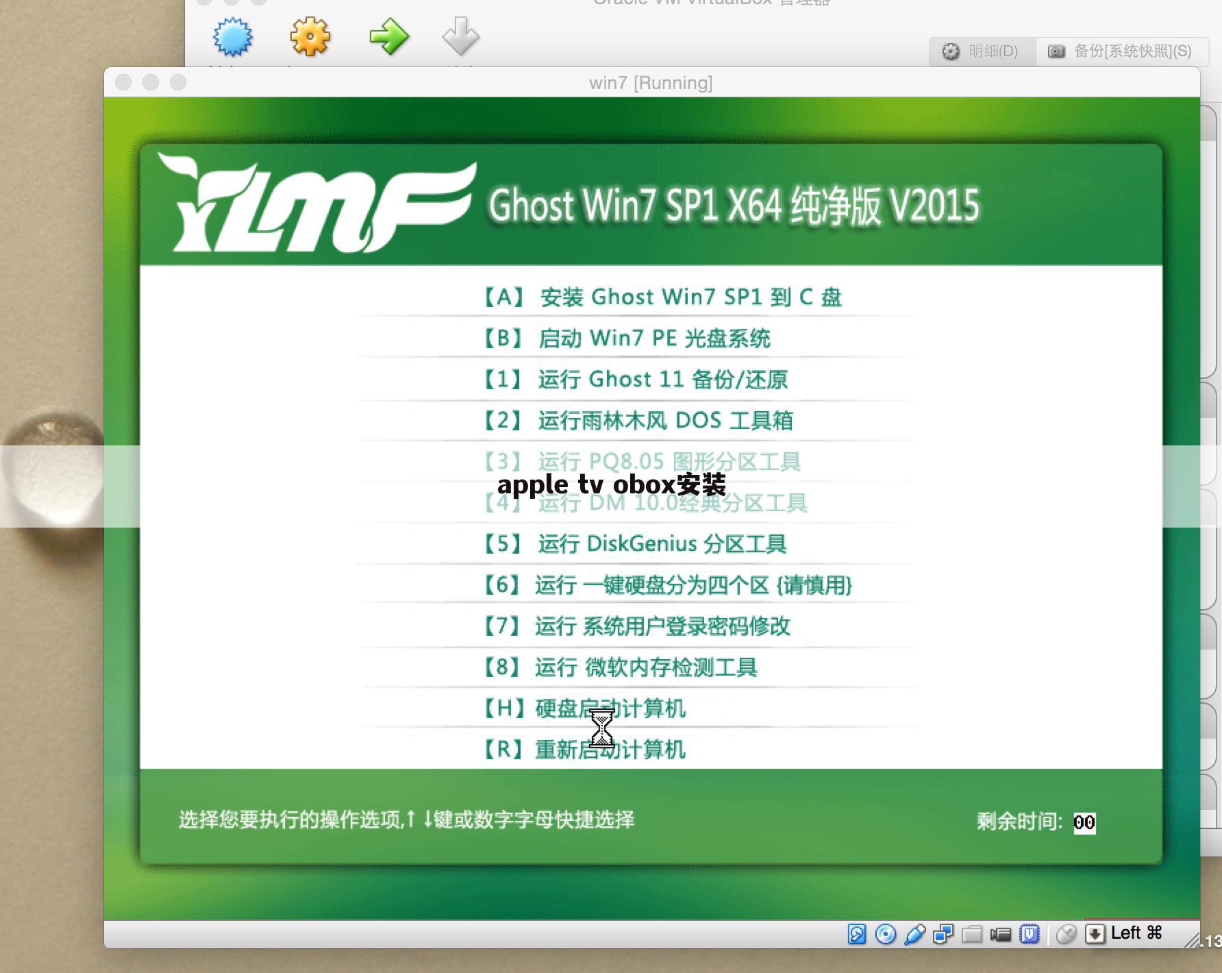Open the 明细(D) details panel
This screenshot has width=1222, height=973.
981,51
